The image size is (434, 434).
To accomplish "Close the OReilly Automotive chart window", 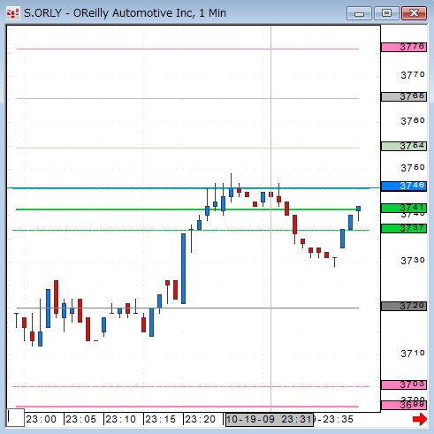I will click(415, 13).
